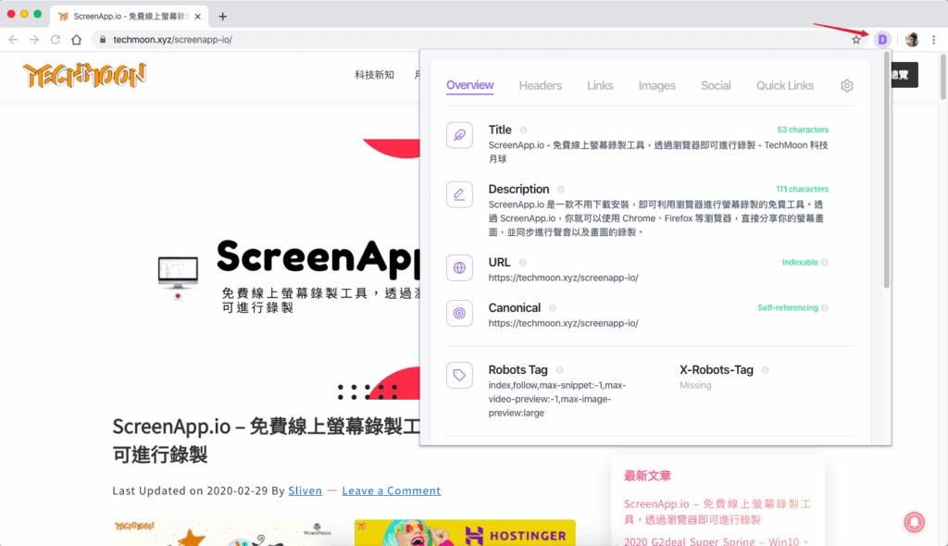Click the page vertical scrollbar
The width and height of the screenshot is (948, 546).
(943, 77)
